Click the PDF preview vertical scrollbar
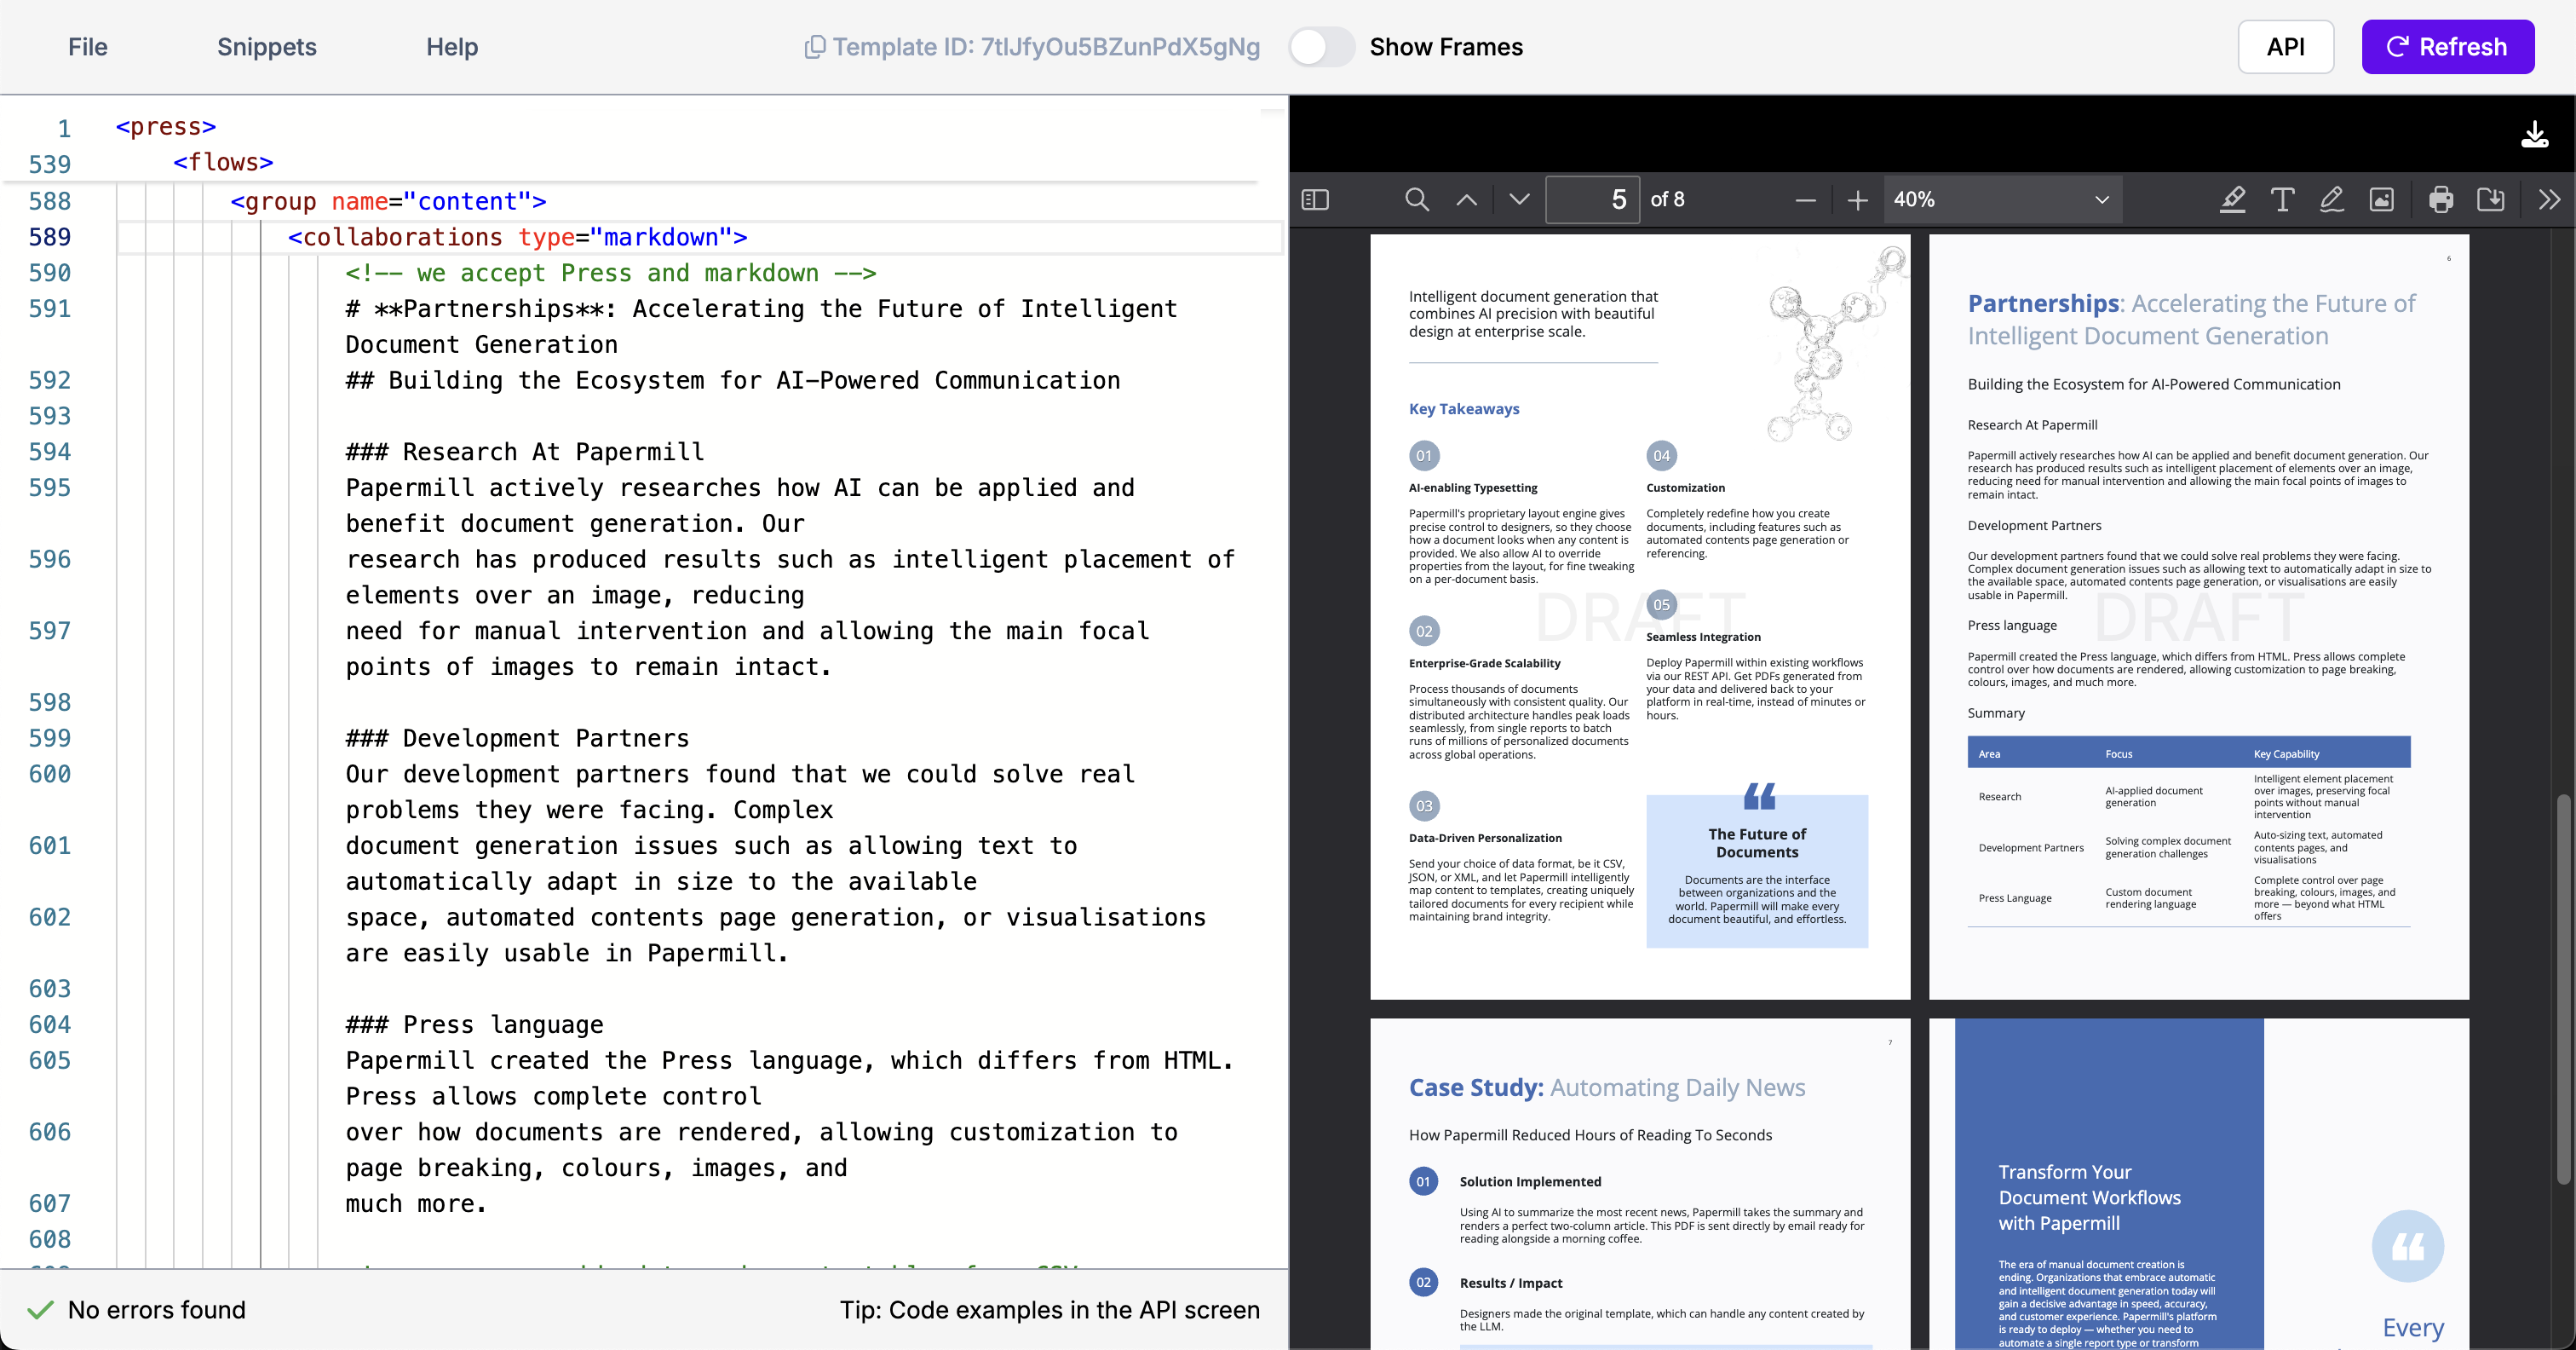This screenshot has height=1350, width=2576. [x=2562, y=989]
